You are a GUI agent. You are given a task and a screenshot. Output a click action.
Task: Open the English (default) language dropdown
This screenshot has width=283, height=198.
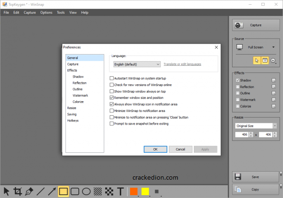click(x=137, y=64)
